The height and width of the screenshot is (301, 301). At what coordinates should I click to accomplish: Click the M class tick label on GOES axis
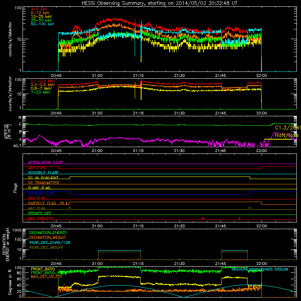click(20, 117)
